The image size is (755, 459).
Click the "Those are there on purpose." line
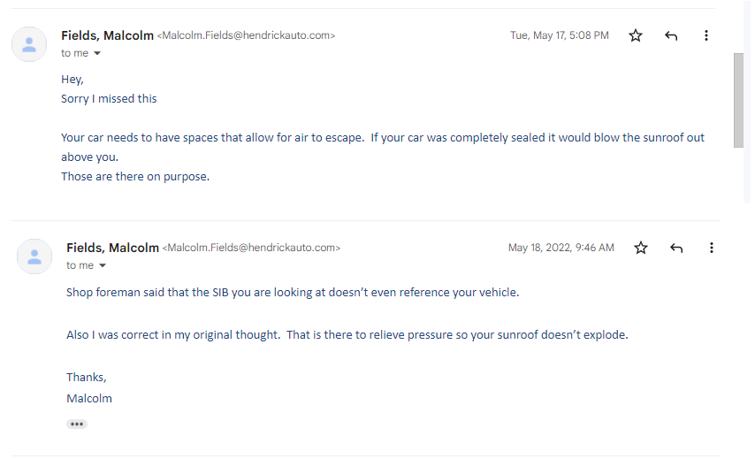click(135, 176)
